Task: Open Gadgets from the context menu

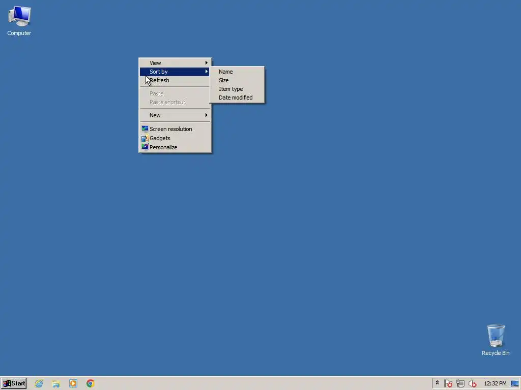Action: [x=175, y=138]
